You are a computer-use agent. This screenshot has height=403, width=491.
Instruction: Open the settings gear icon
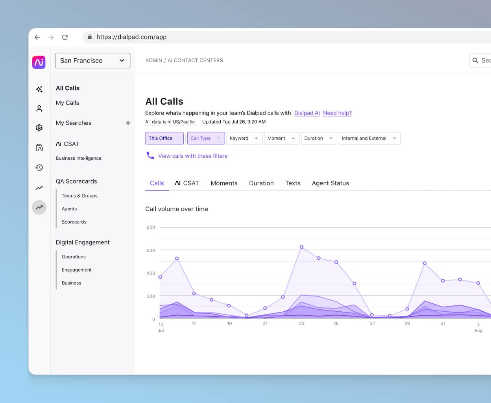pyautogui.click(x=39, y=128)
